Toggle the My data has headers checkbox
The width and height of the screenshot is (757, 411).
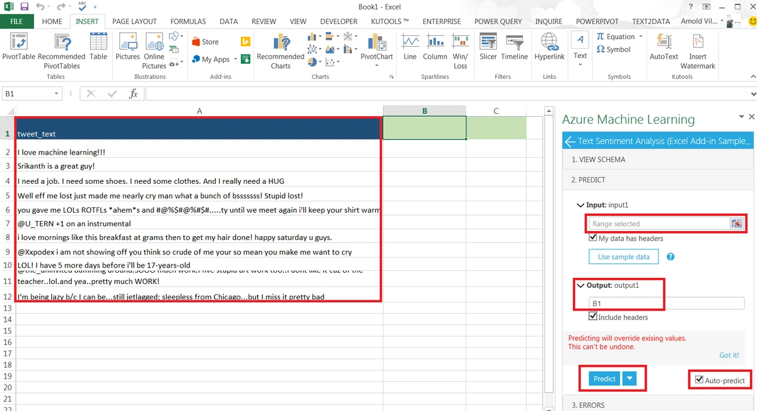tap(593, 238)
